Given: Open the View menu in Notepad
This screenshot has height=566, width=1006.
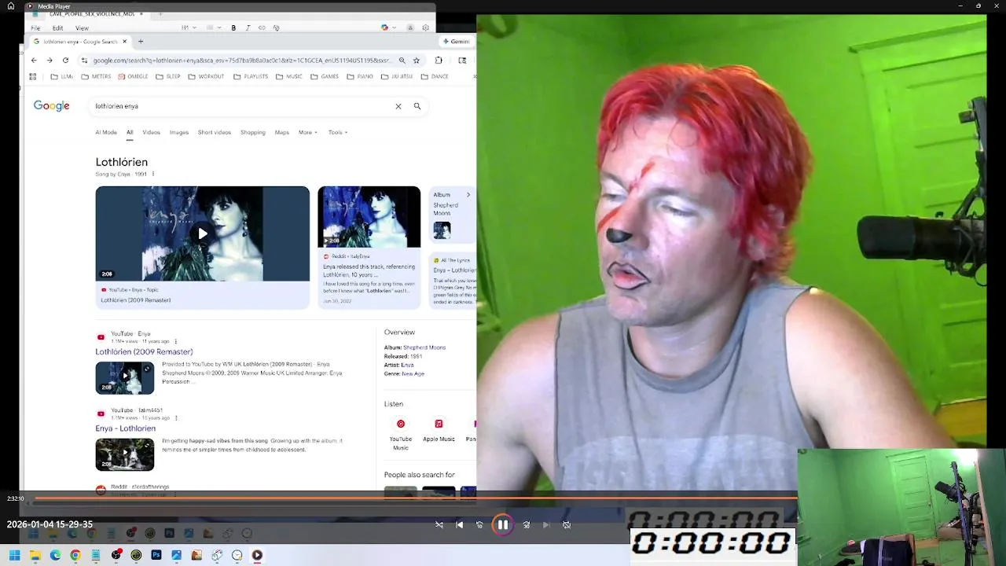Looking at the screenshot, I should 82,28.
